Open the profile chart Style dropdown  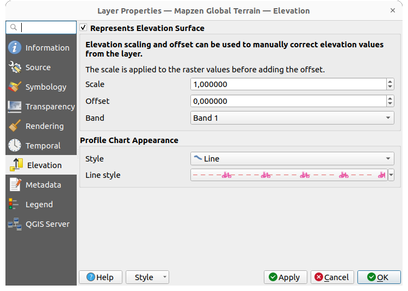coord(292,159)
